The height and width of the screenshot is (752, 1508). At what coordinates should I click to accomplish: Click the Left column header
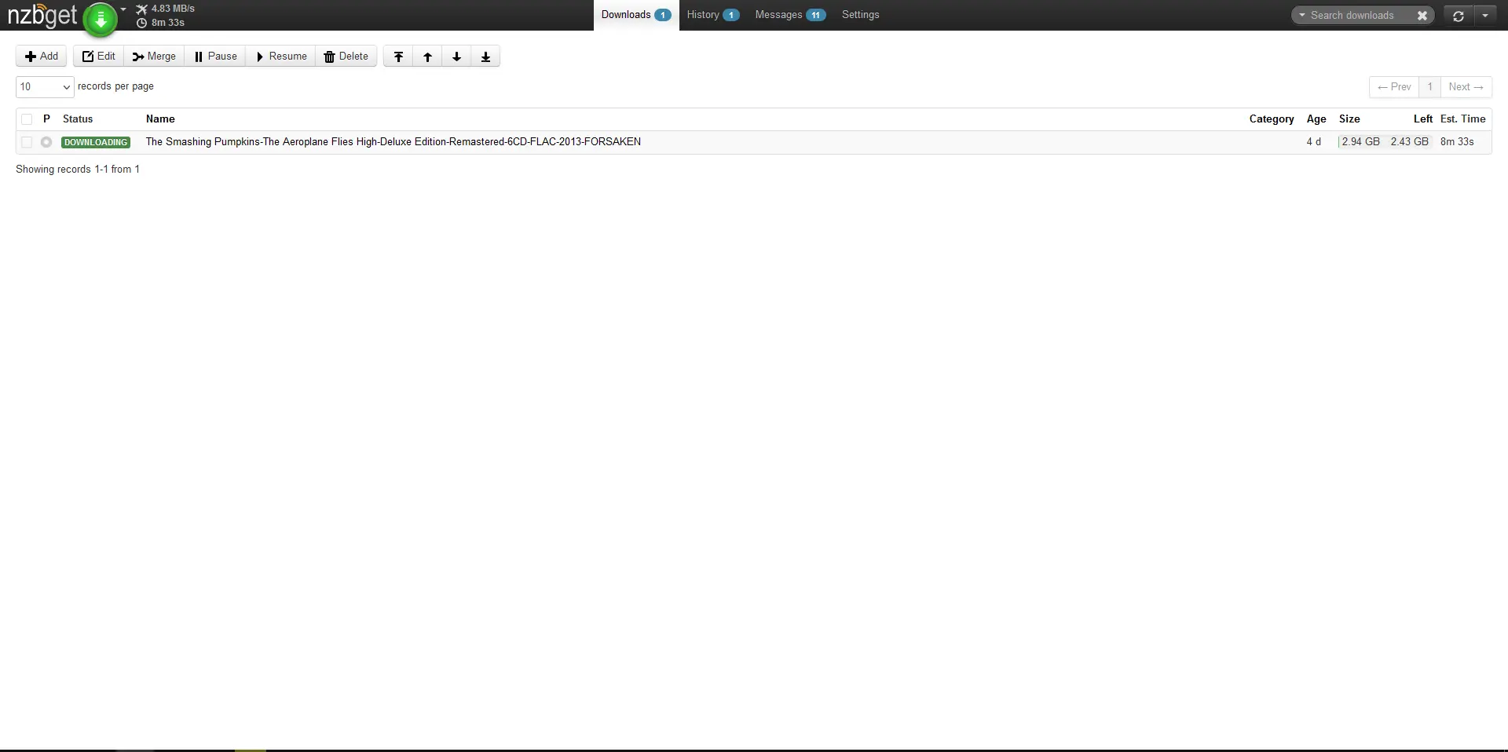pyautogui.click(x=1423, y=119)
